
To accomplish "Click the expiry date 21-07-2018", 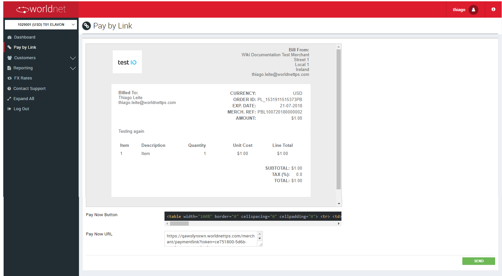I will 291,106.
